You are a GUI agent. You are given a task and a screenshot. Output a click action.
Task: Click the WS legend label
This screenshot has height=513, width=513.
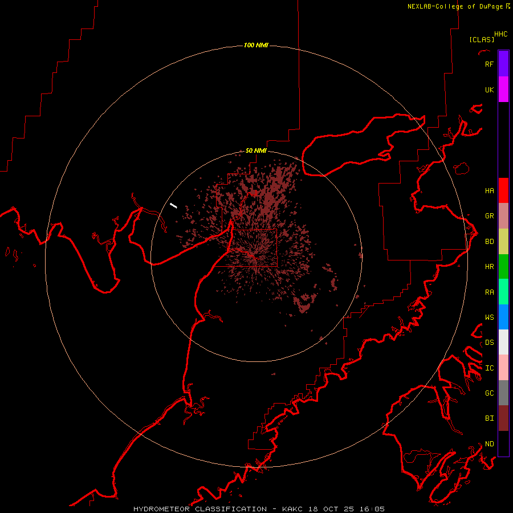click(x=489, y=317)
